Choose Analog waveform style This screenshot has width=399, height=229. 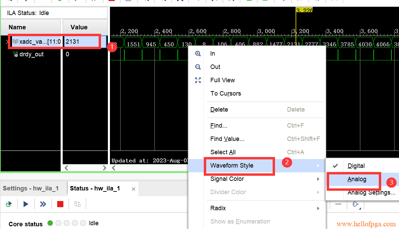click(x=357, y=179)
